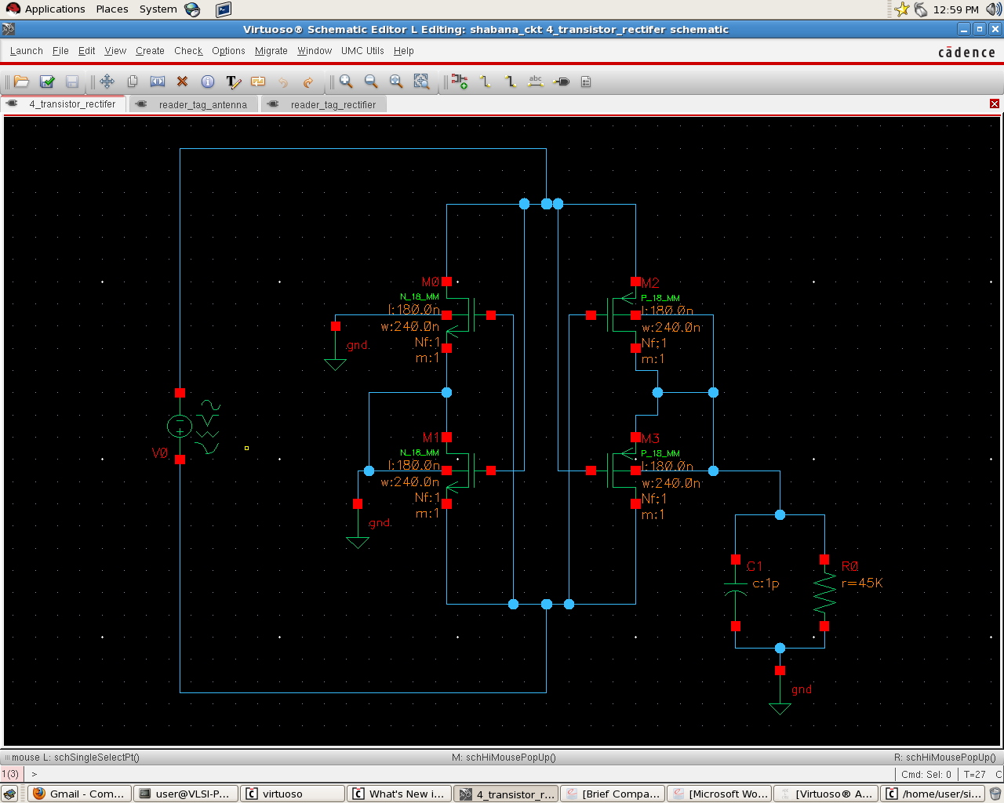The width and height of the screenshot is (1004, 803).
Task: Switch to the reader_tag_rectifier tab
Action: tap(333, 104)
